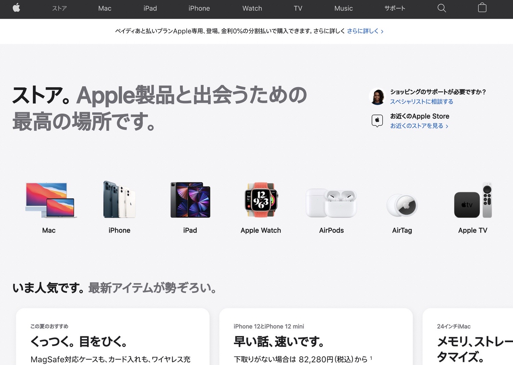
Task: Select the Apple TV product image
Action: tap(473, 200)
